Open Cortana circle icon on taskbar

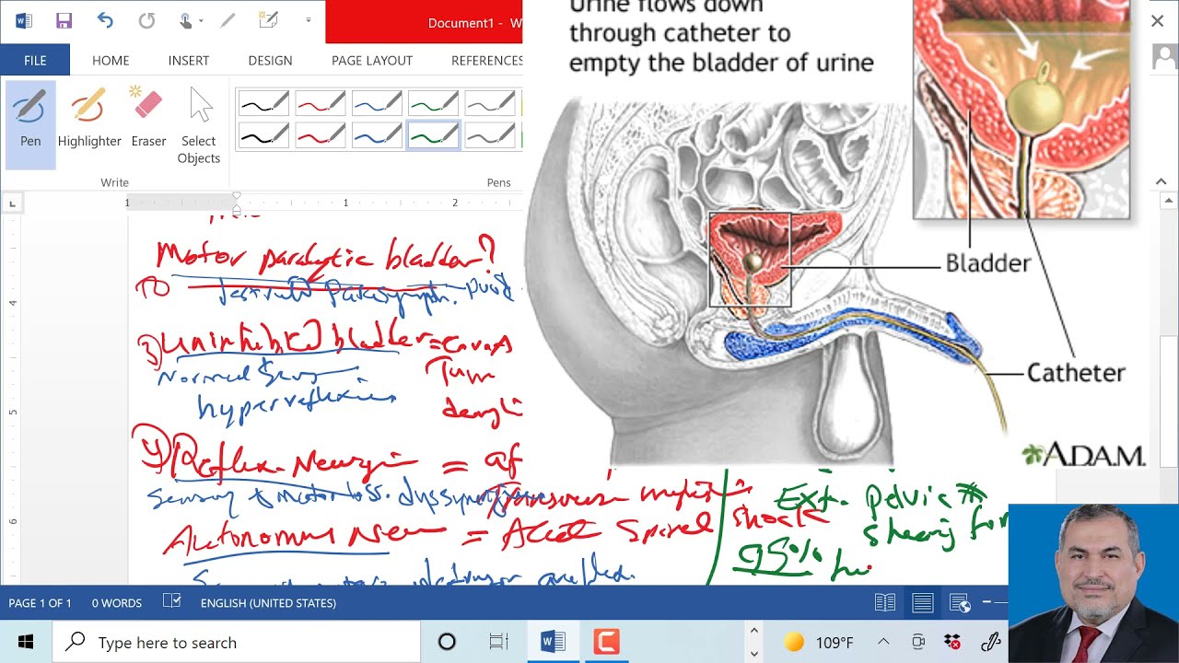pos(447,642)
